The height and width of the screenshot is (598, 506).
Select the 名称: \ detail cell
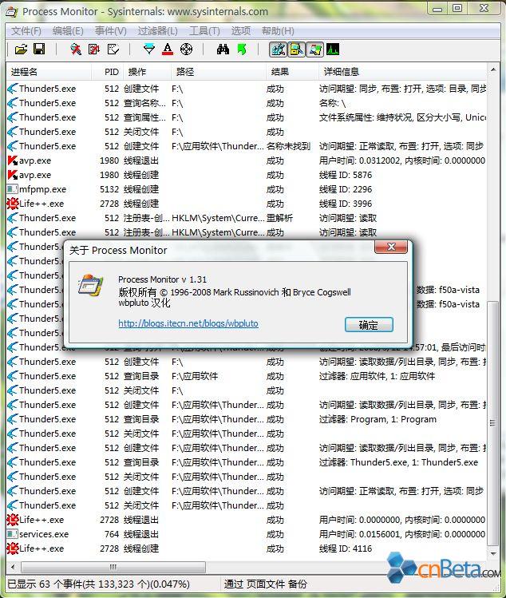[x=332, y=103]
